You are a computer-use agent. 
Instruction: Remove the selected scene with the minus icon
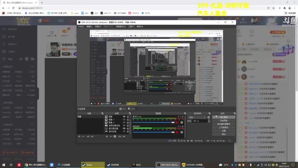(x=83, y=137)
